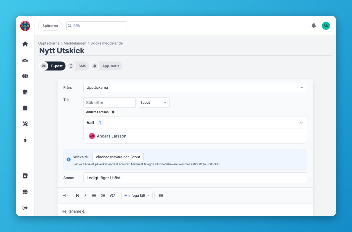
Task: Open the contact book icon in sidebar
Action: tap(25, 176)
